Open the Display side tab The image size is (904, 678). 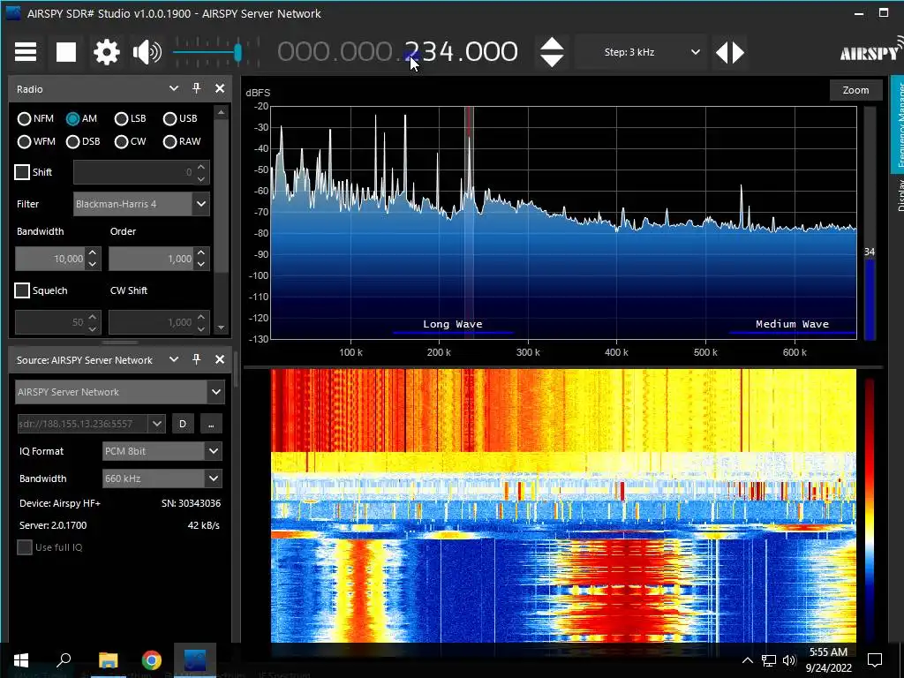pos(898,195)
